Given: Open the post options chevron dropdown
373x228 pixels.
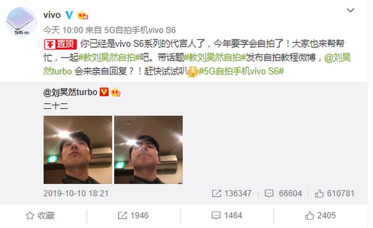Looking at the screenshot, I should click(350, 11).
